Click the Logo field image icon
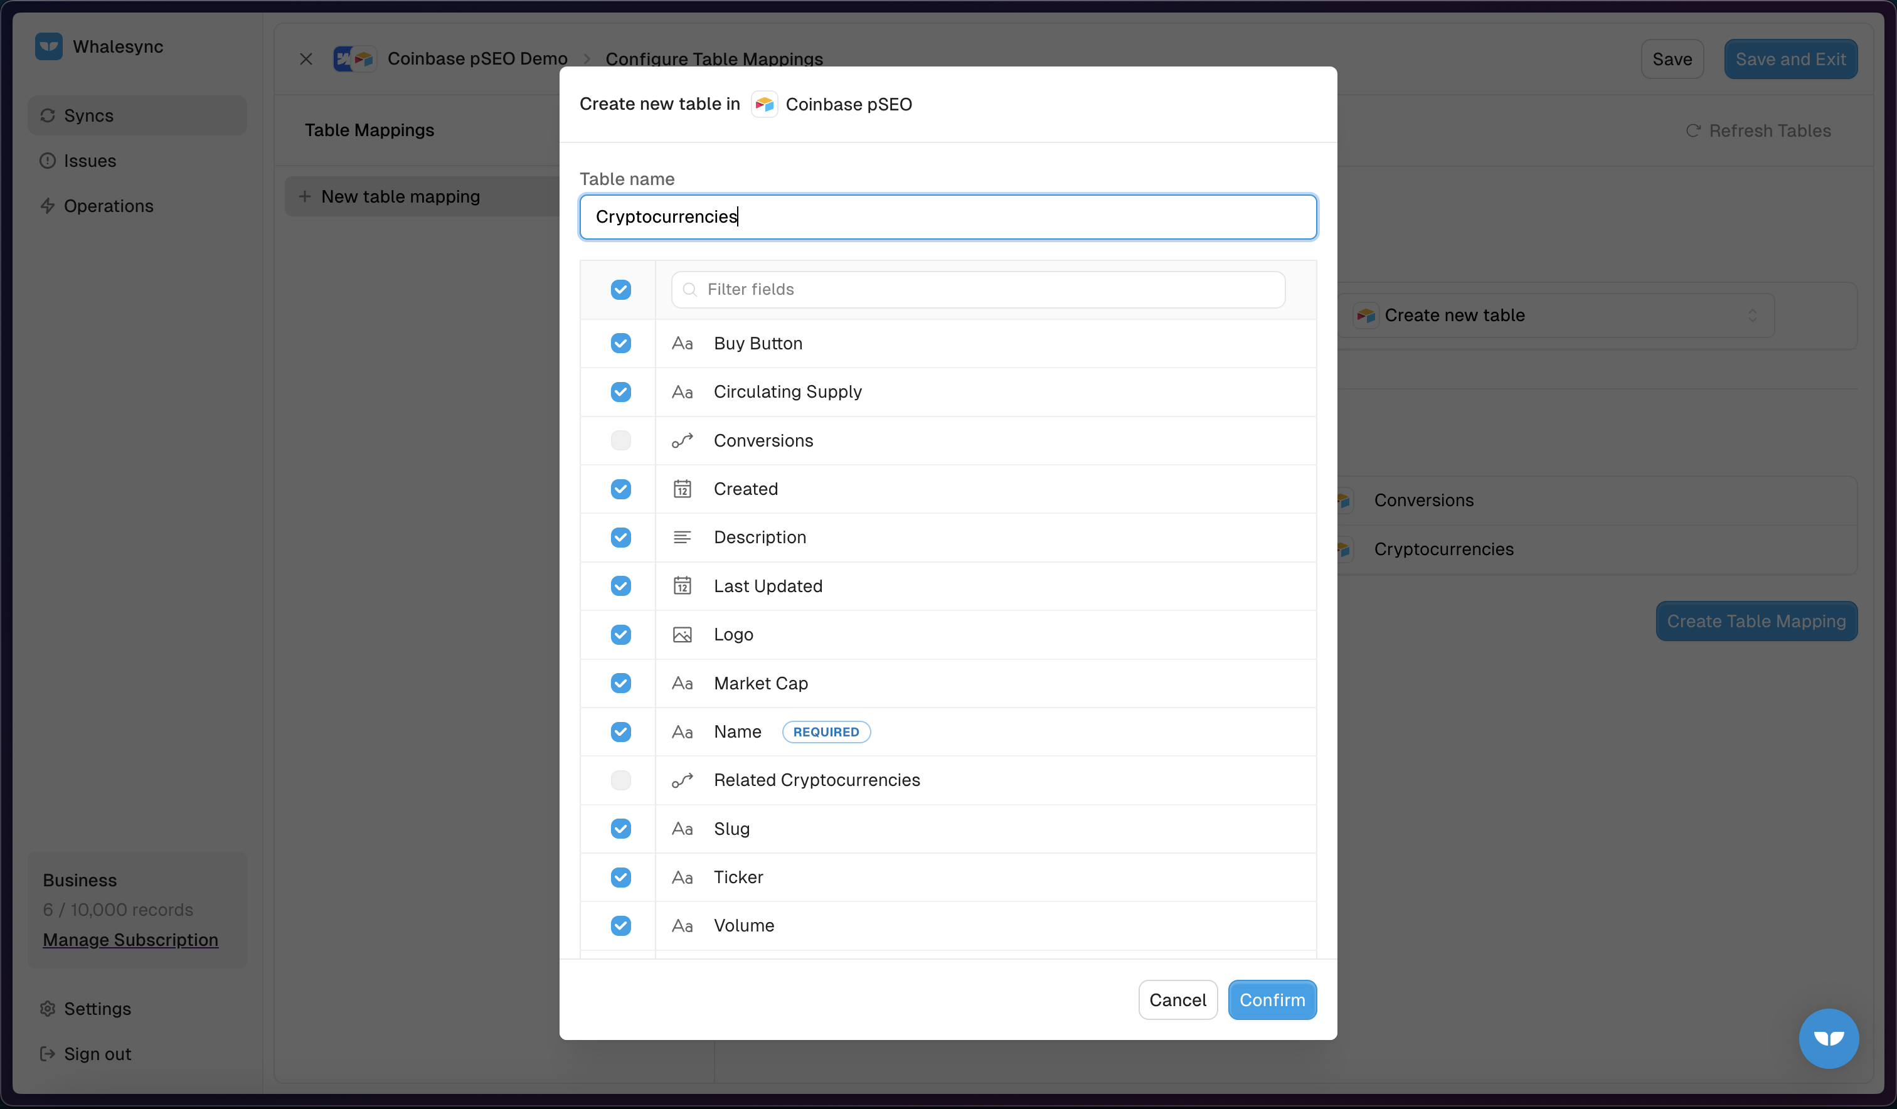The image size is (1897, 1109). (682, 635)
